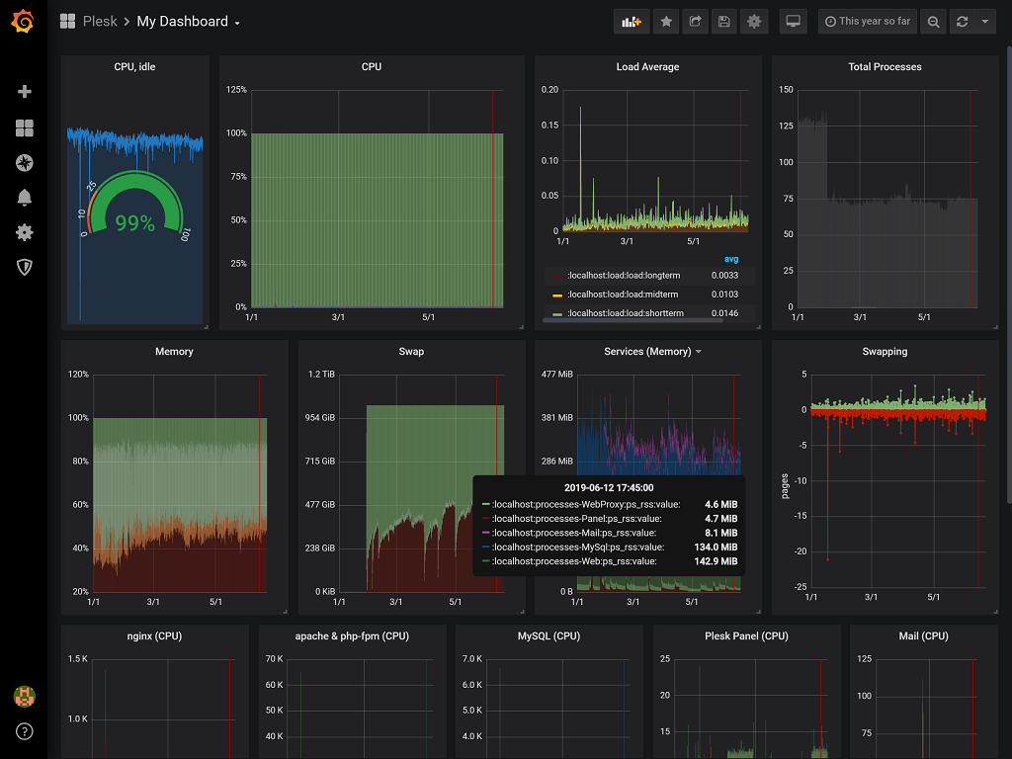Mark dashboard as favorite with star icon
Image resolution: width=1012 pixels, height=759 pixels.
pyautogui.click(x=666, y=21)
